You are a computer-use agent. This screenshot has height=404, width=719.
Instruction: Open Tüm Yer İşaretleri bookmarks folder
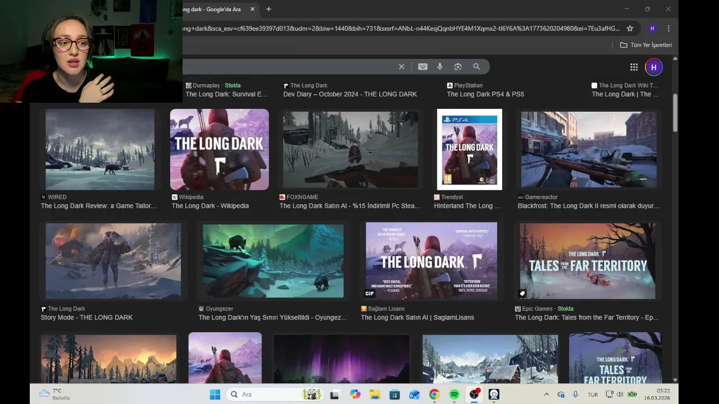coord(646,45)
